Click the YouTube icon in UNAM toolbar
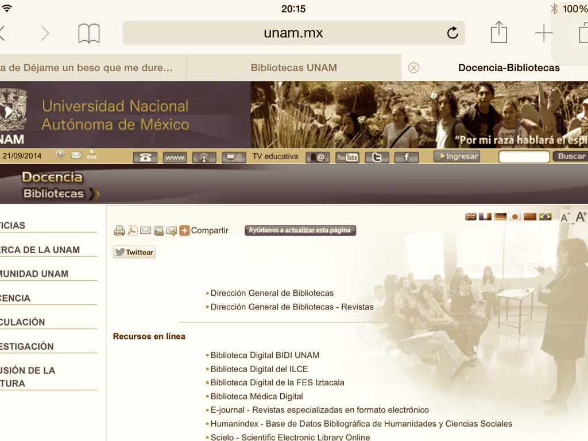Screen dimensions: 588x441 click(347, 157)
